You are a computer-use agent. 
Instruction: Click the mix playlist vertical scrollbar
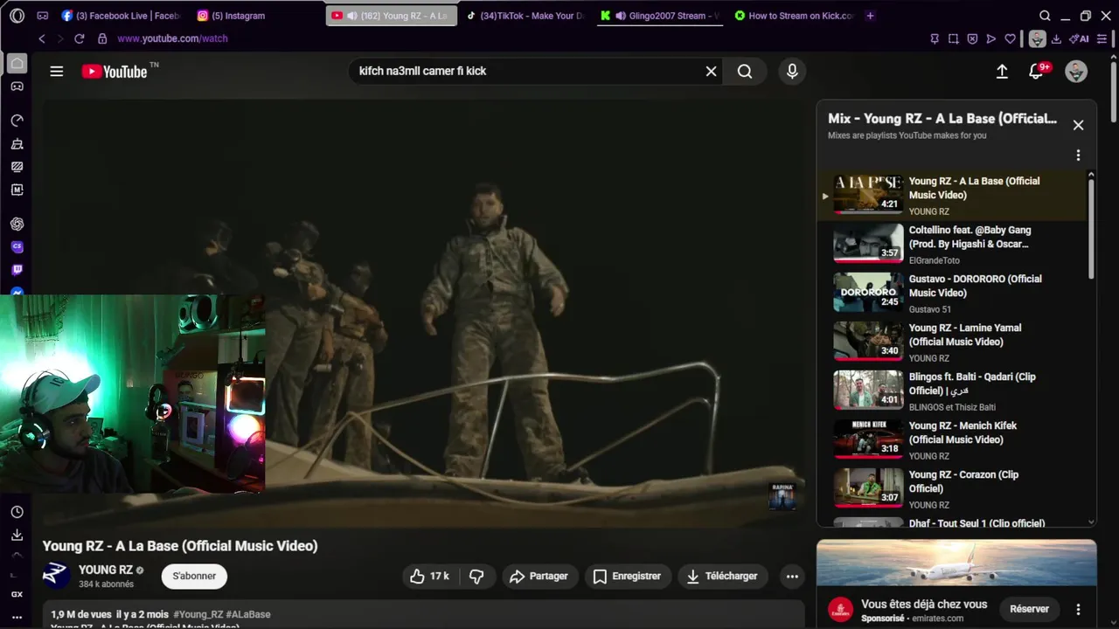[x=1091, y=227]
